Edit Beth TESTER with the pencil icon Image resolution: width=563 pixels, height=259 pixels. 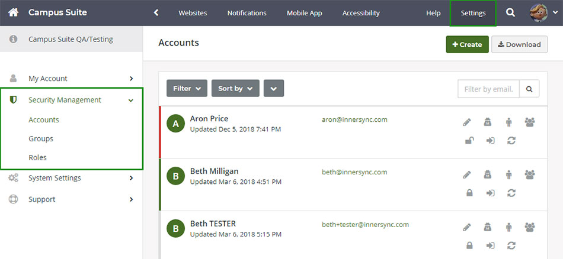(x=467, y=227)
